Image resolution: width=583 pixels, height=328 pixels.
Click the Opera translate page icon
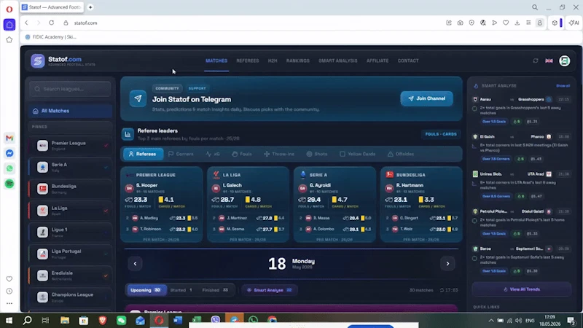click(x=483, y=23)
